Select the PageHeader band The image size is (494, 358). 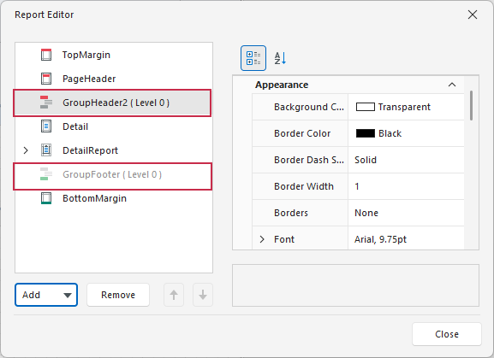pos(114,79)
